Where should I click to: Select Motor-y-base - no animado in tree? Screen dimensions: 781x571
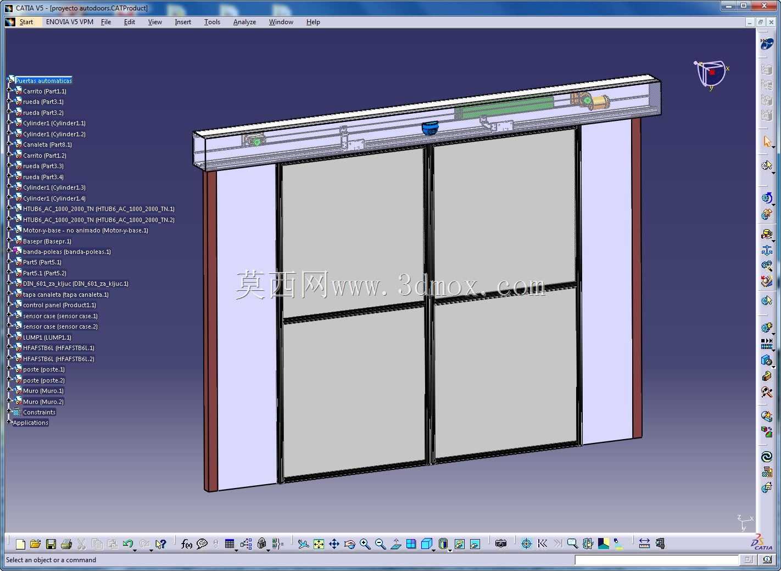pyautogui.click(x=86, y=230)
